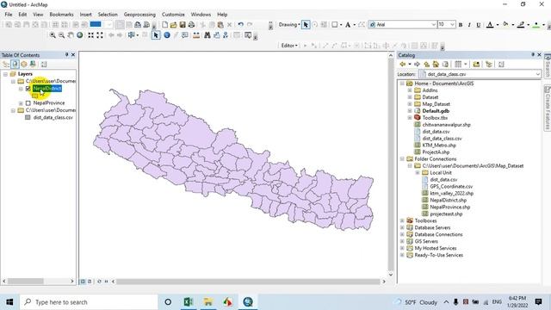Create a new map document
Image resolution: width=551 pixels, height=310 pixels.
click(164, 25)
